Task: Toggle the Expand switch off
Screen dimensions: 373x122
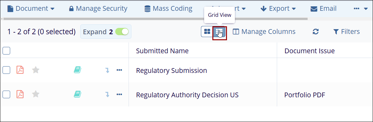Action: pyautogui.click(x=122, y=32)
